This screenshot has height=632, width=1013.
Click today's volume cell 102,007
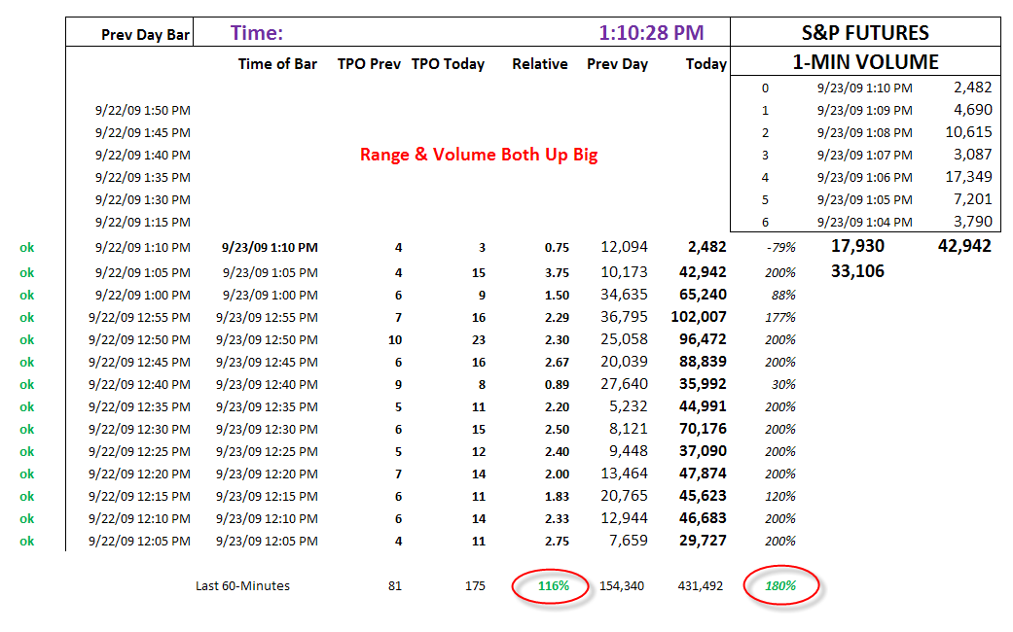(699, 317)
